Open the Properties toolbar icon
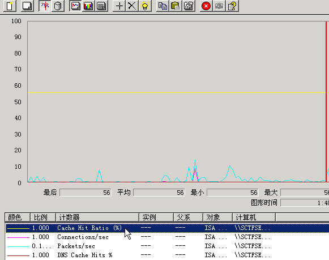 click(x=189, y=6)
